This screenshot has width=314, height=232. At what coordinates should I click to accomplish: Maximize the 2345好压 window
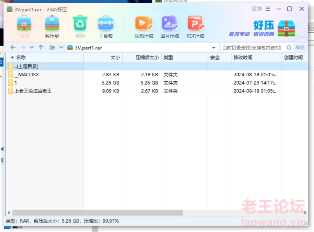(x=290, y=9)
